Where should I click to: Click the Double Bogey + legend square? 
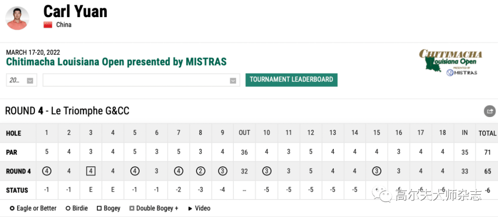tap(132, 208)
